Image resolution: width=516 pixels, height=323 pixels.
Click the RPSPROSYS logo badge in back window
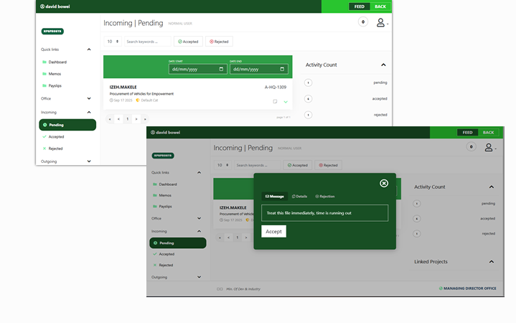52,32
